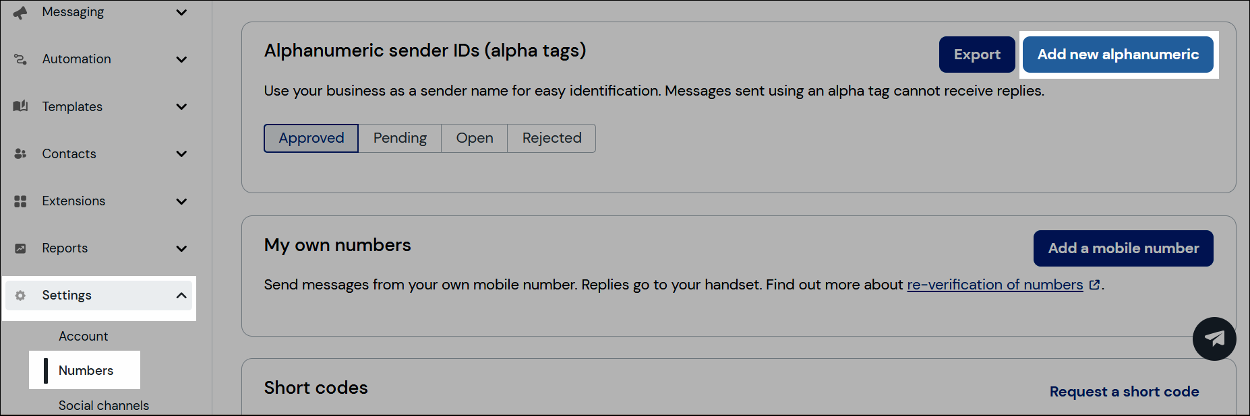Click the Contacts people icon
Image resolution: width=1250 pixels, height=416 pixels.
(x=20, y=153)
